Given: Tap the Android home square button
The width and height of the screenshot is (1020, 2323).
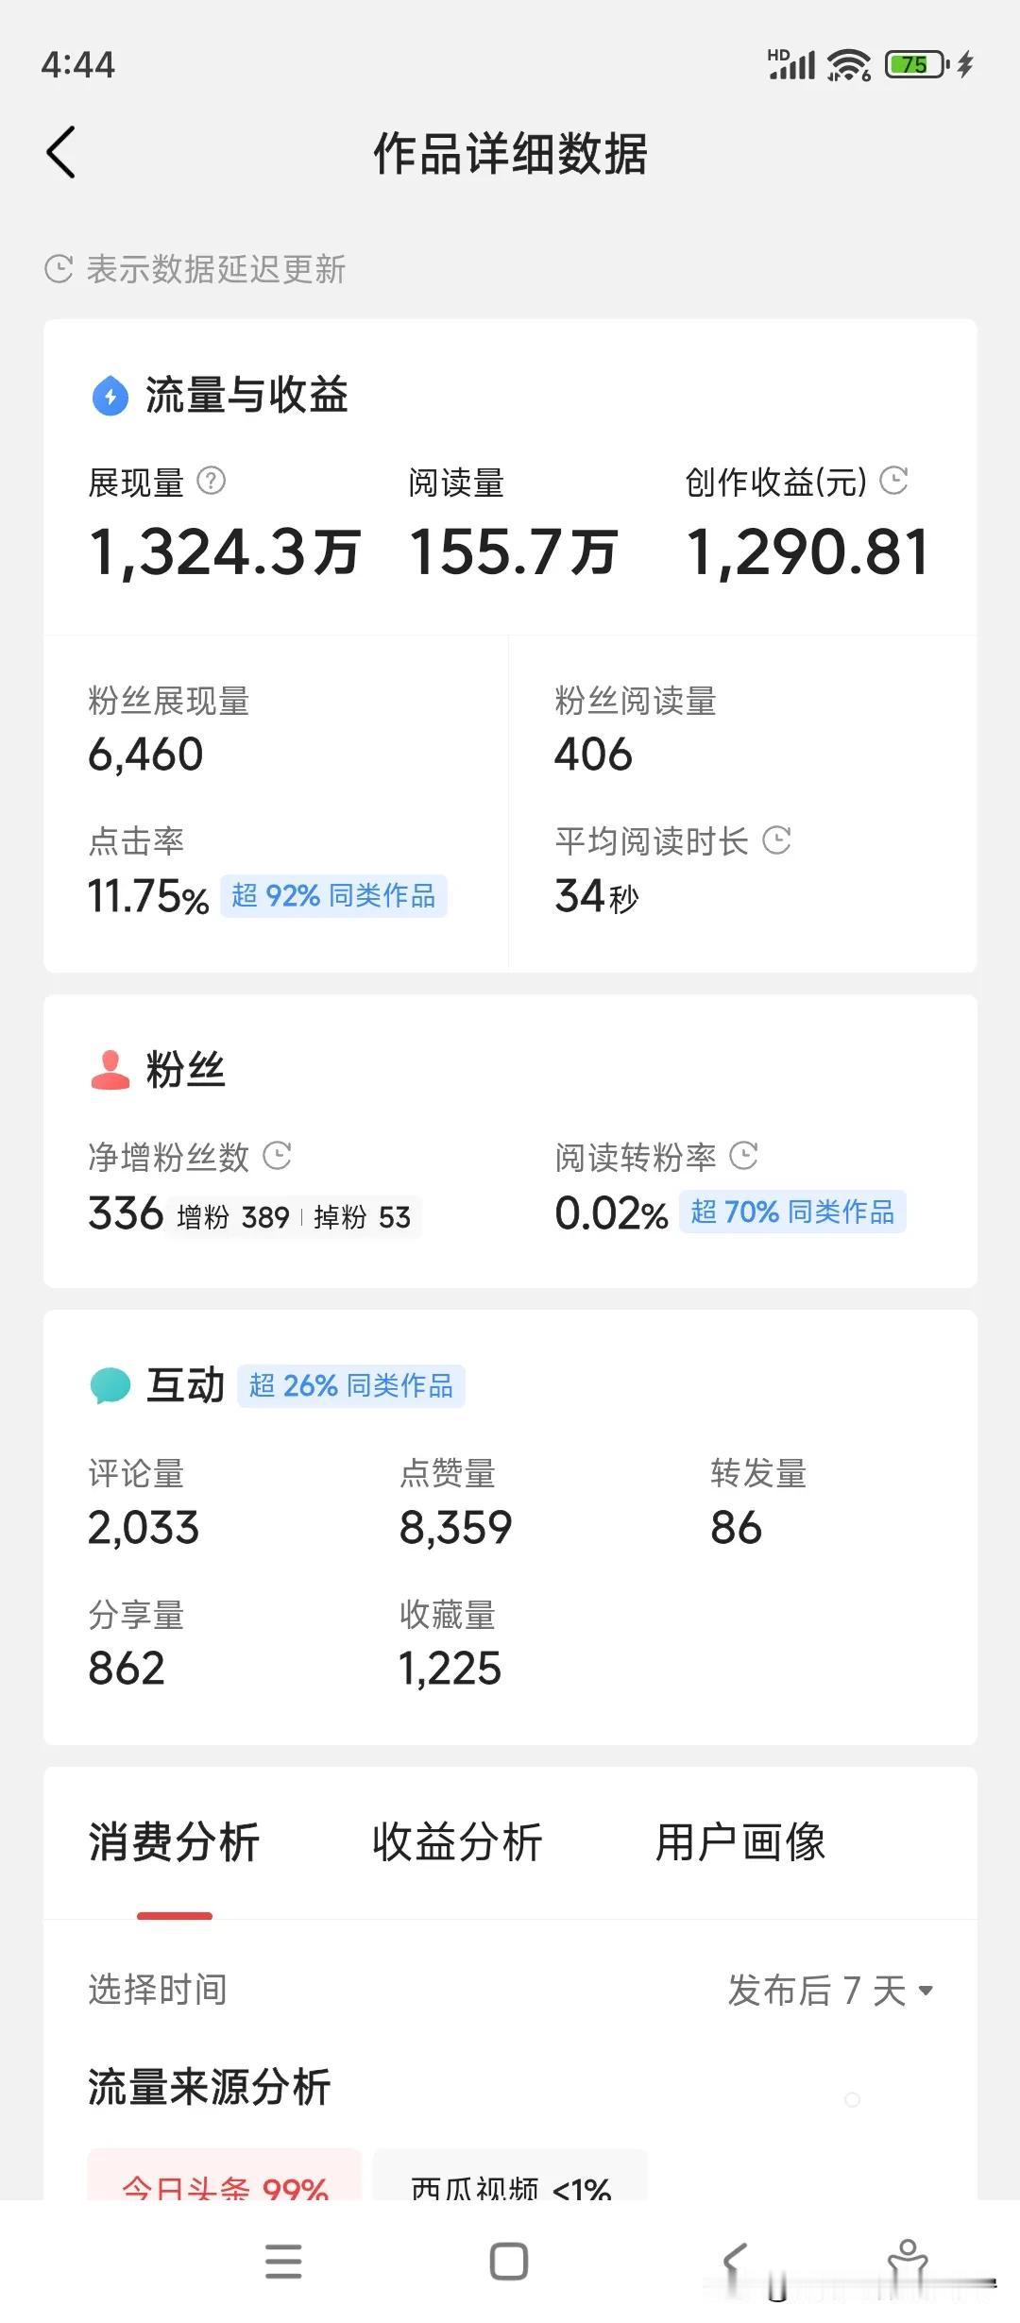Looking at the screenshot, I should click(509, 2262).
